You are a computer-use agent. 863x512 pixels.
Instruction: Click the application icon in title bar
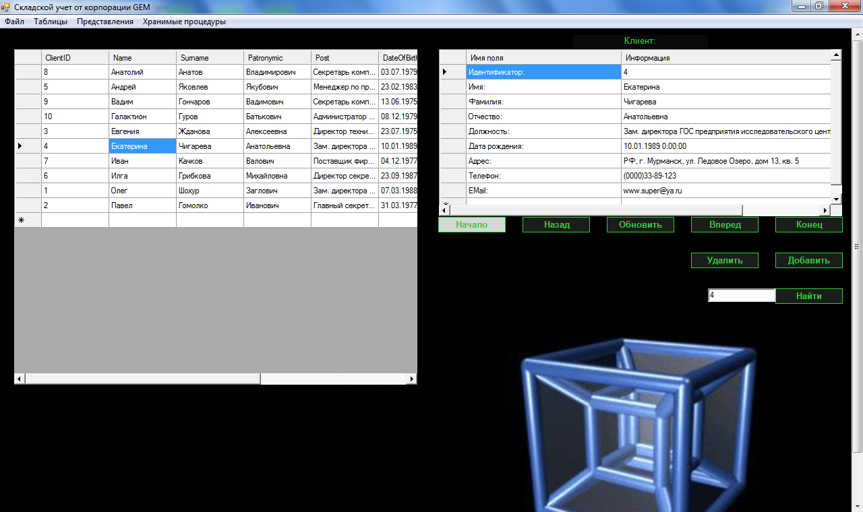pos(6,6)
